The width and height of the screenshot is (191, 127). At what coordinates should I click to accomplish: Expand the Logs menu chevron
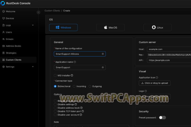(x=33, y=25)
